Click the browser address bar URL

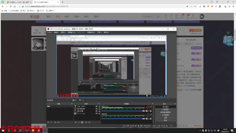pos(46,7)
